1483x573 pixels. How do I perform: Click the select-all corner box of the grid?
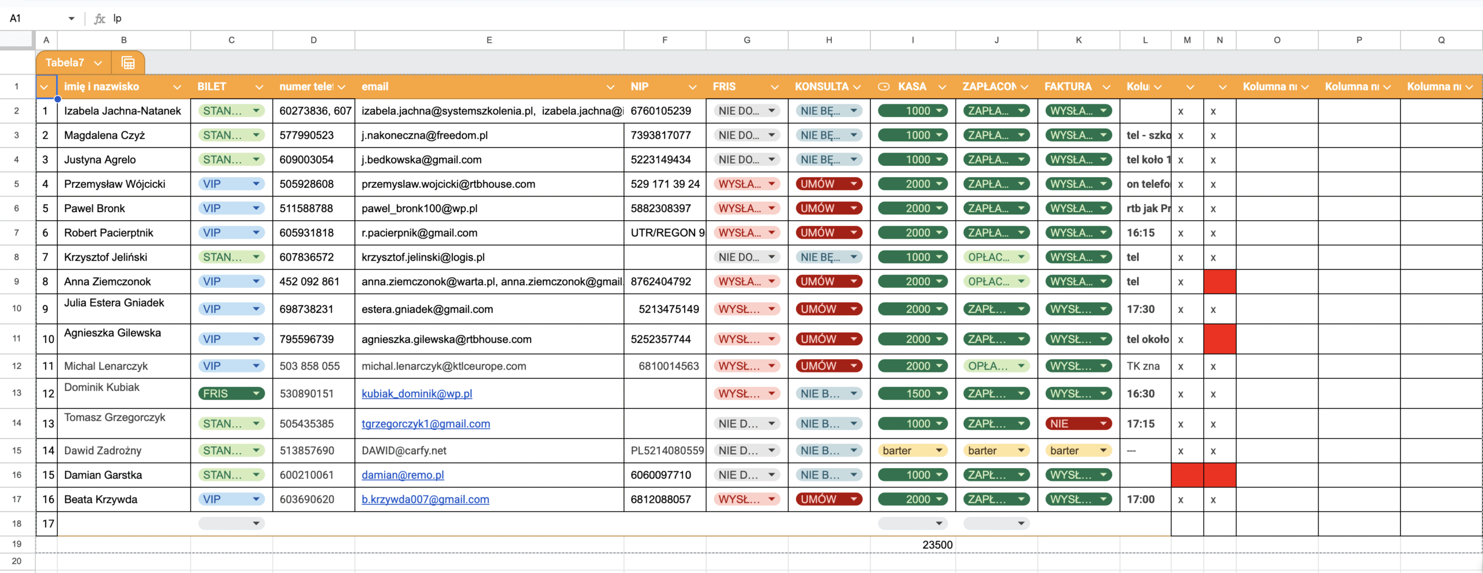pyautogui.click(x=17, y=39)
